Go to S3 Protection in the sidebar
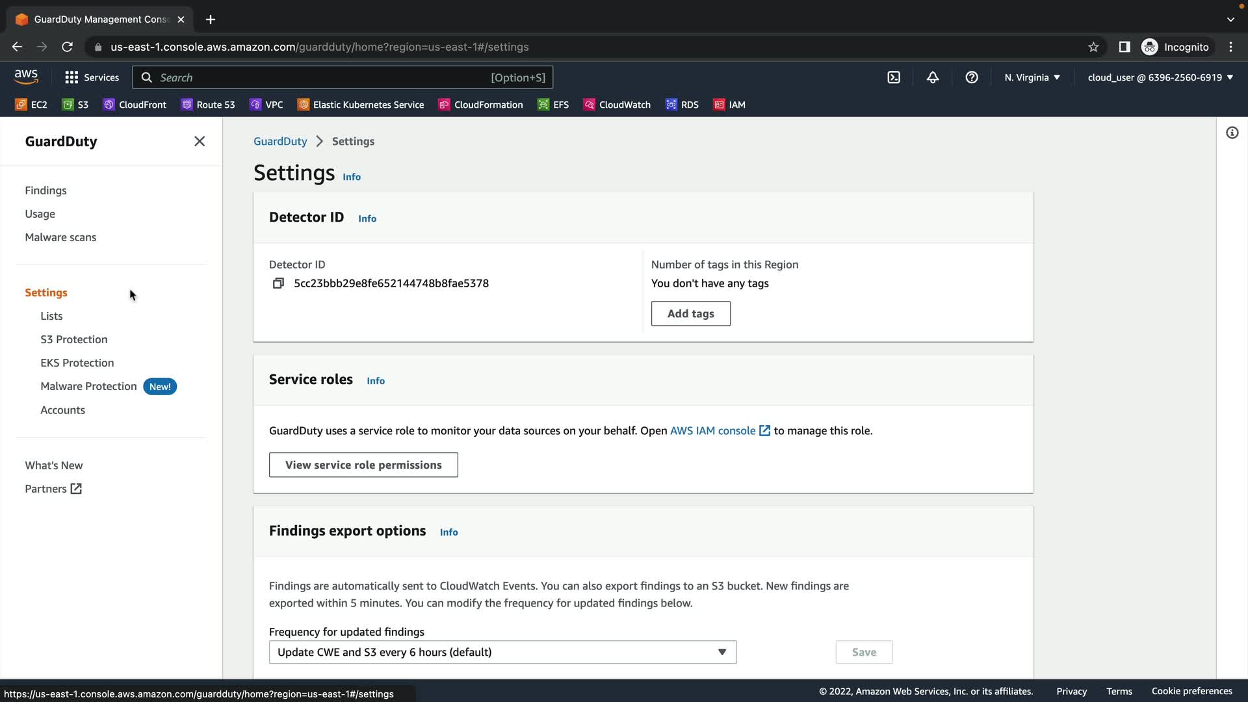The height and width of the screenshot is (702, 1248). (74, 339)
